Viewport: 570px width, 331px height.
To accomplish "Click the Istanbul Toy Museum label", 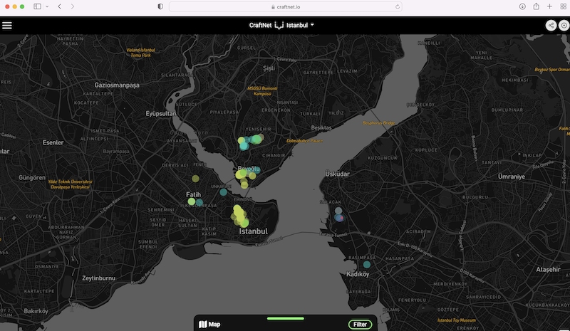I will point(456,320).
